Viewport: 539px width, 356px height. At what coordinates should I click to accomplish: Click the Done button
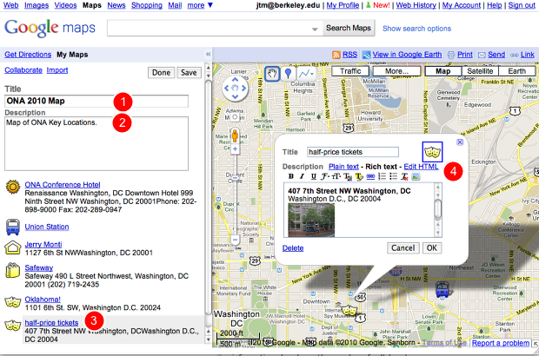[x=161, y=72]
